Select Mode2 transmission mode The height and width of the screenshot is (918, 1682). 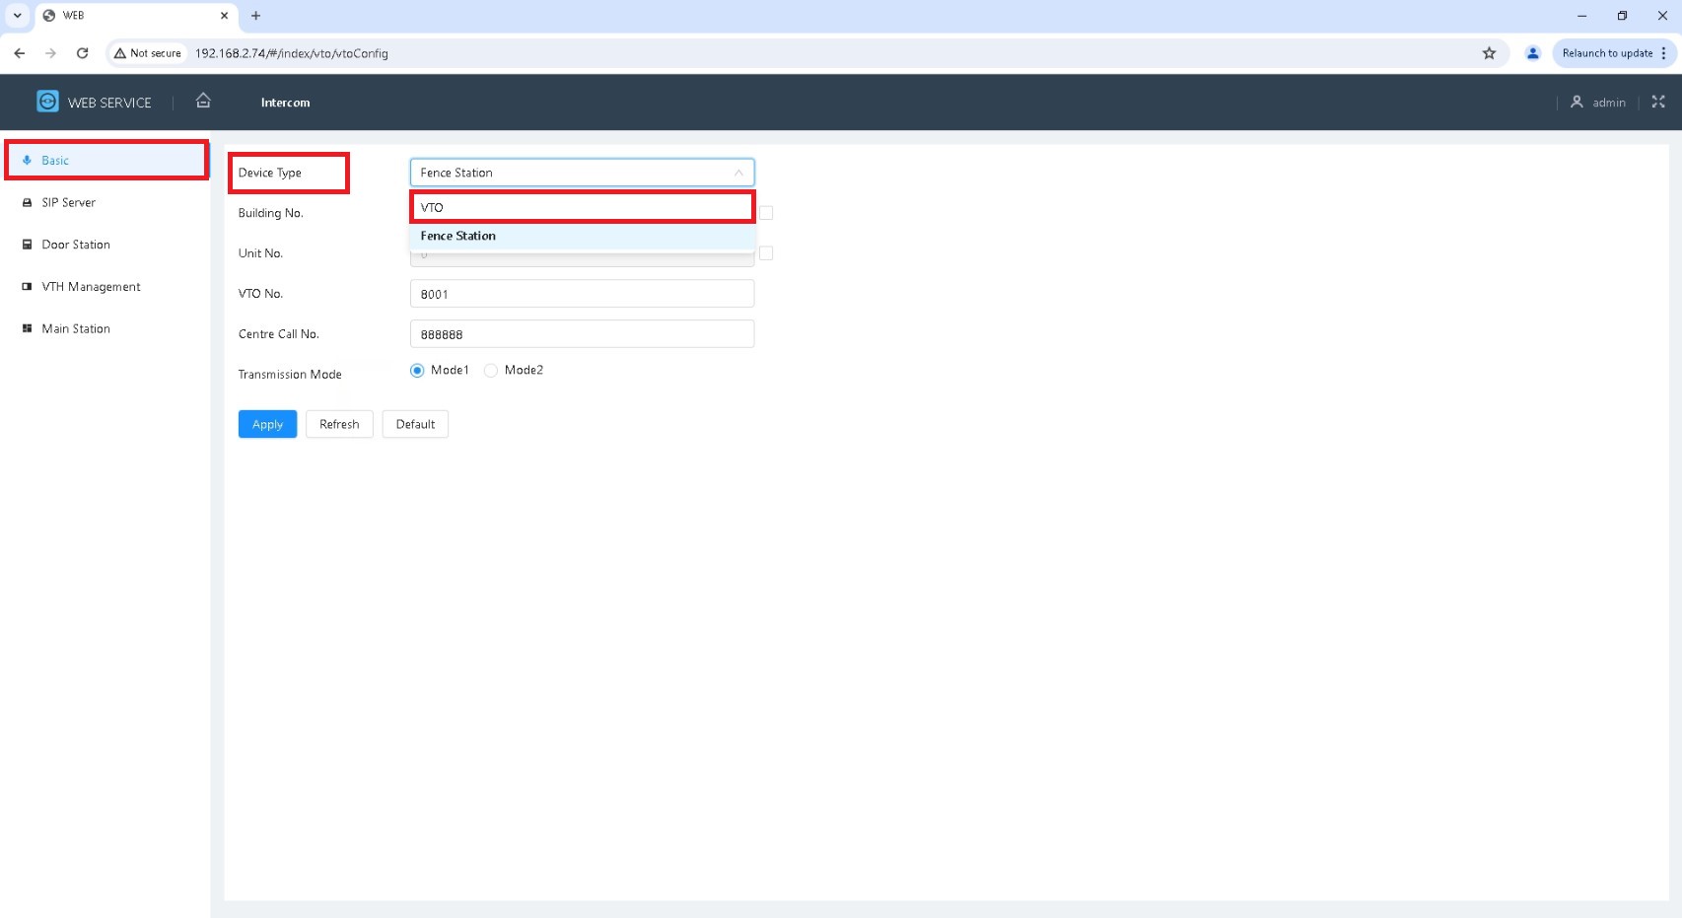pos(491,371)
